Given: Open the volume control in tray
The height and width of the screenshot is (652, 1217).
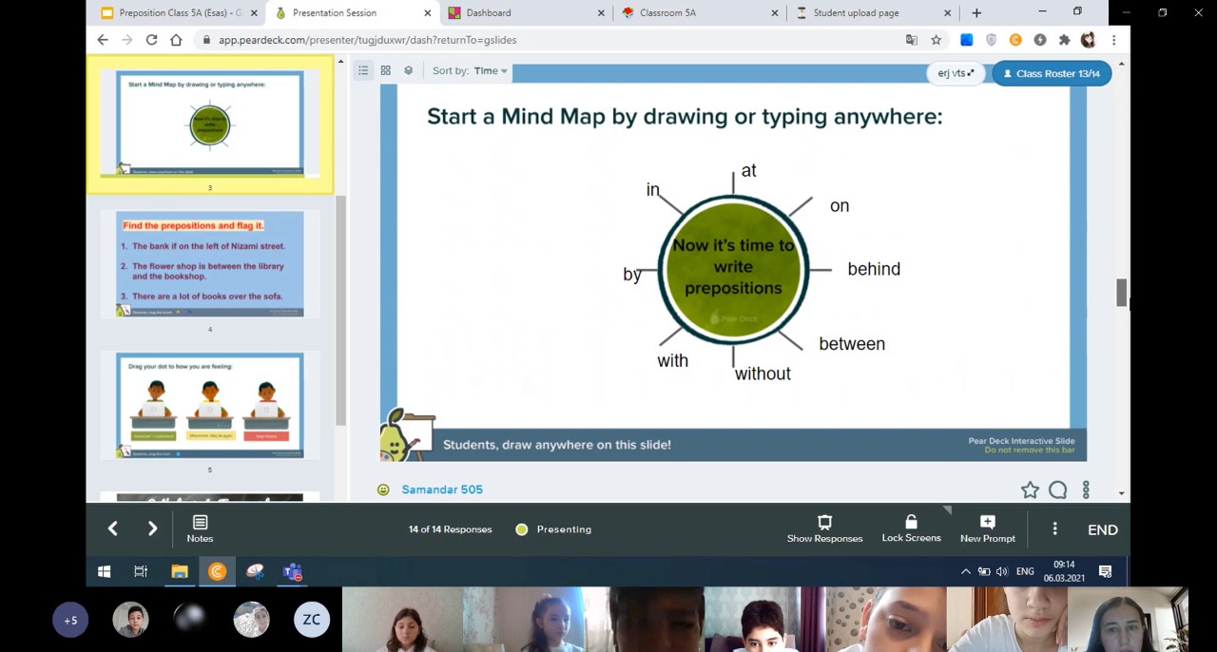Looking at the screenshot, I should pos(1002,571).
